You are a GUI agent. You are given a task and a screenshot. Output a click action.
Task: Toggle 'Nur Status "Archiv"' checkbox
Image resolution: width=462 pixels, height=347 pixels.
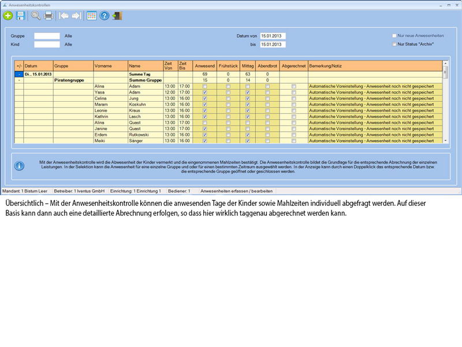click(394, 44)
